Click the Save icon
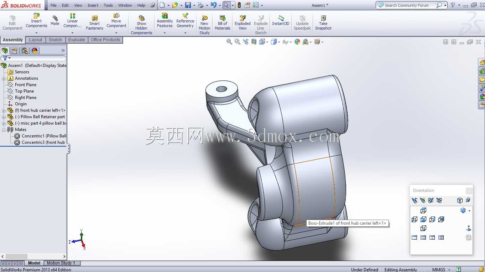The width and height of the screenshot is (485, 272). pyautogui.click(x=188, y=5)
